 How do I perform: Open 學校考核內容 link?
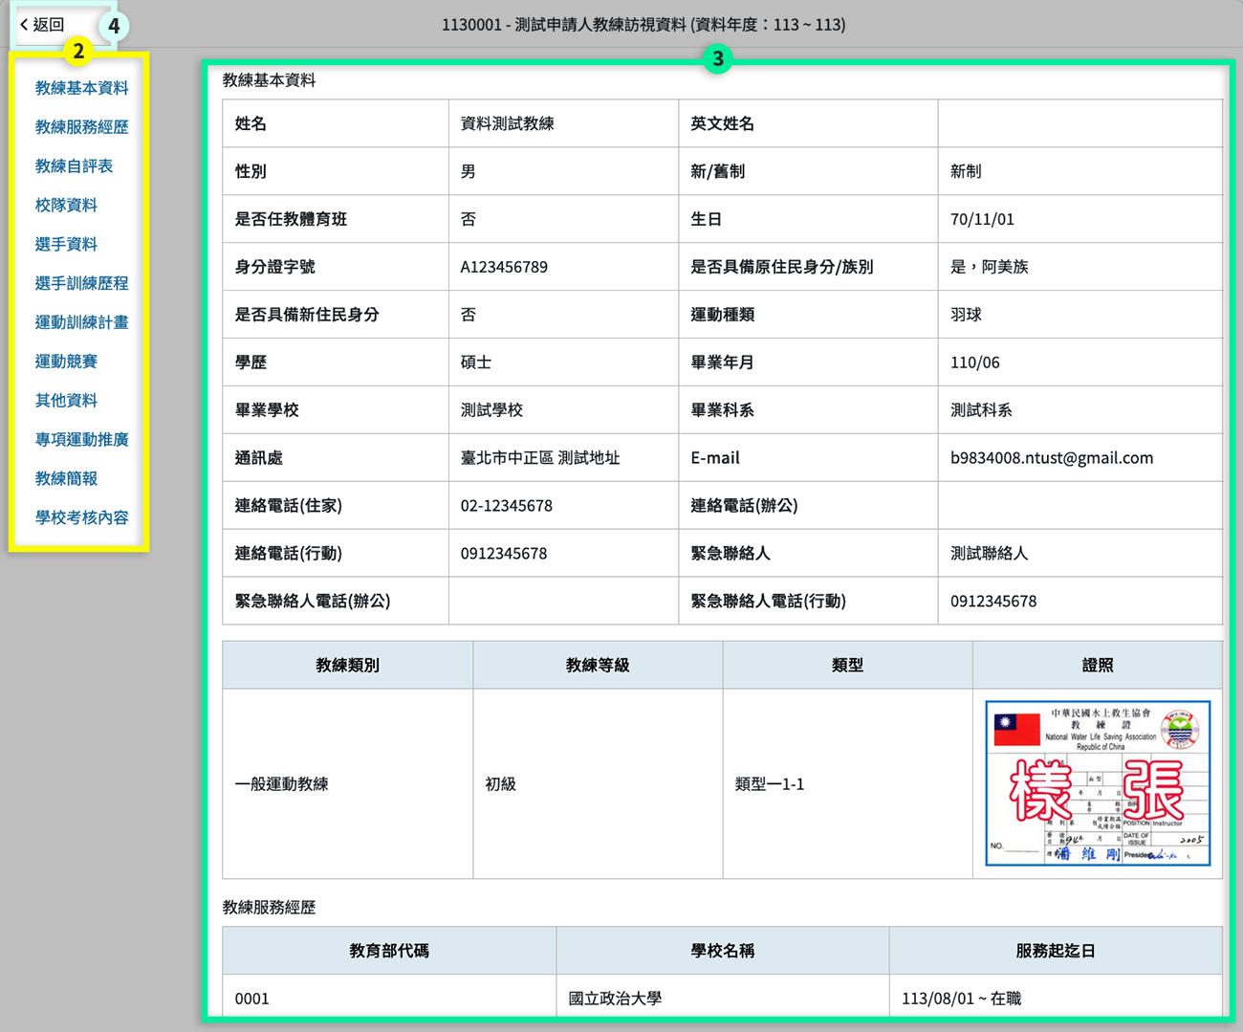(x=81, y=518)
